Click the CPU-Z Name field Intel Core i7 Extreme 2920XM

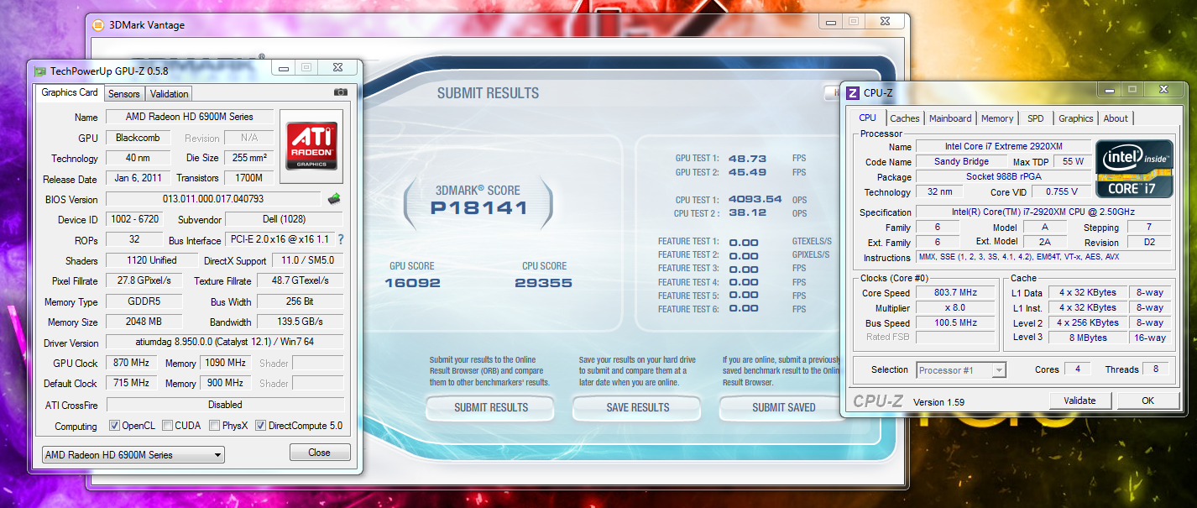point(1004,146)
